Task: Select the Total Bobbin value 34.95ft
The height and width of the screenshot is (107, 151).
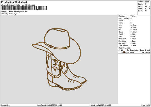Action: [x=133, y=46]
